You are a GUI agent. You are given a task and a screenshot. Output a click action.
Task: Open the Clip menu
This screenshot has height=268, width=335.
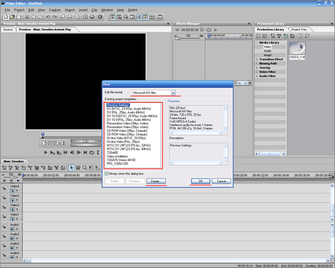coord(94,10)
